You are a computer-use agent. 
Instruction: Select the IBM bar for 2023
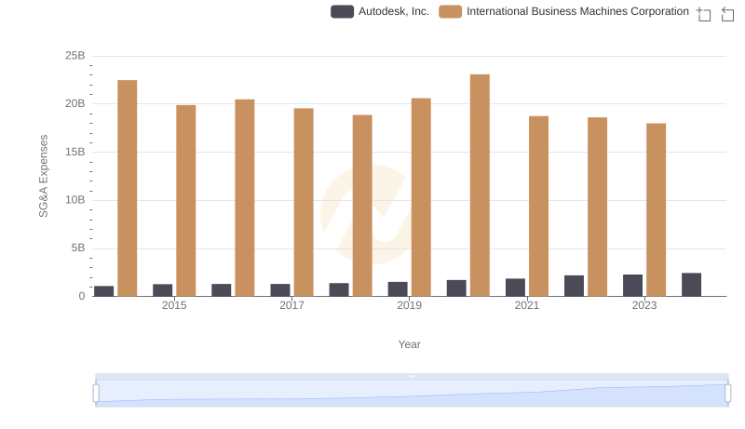coord(657,209)
